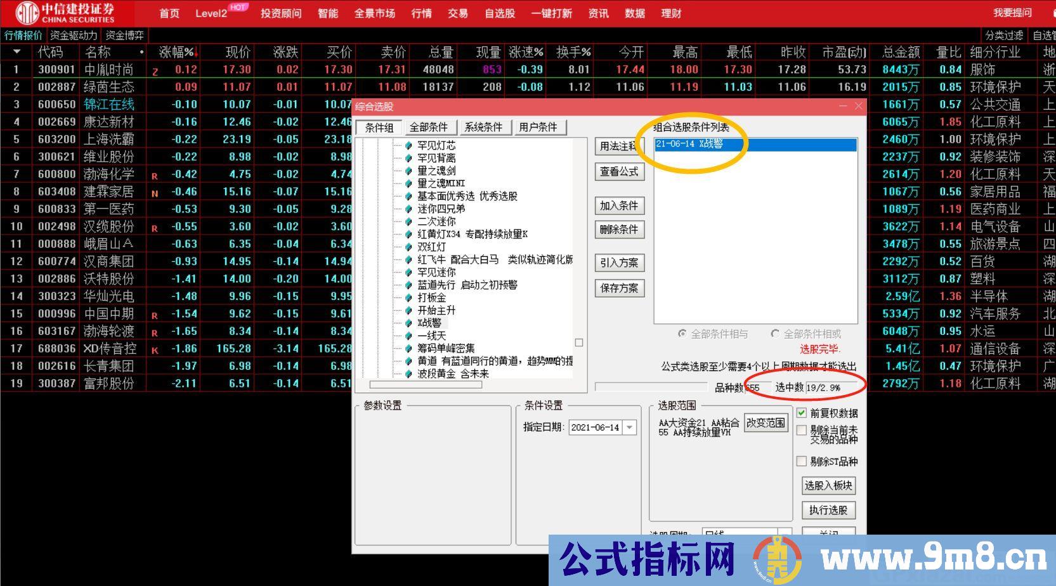Viewport: 1056px width, 586px height.
Task: Open the Level2 menu item
Action: (x=211, y=13)
